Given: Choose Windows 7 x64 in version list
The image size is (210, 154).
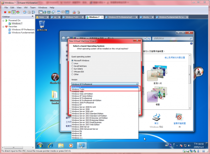Looking at the screenshot, I should (x=105, y=90).
